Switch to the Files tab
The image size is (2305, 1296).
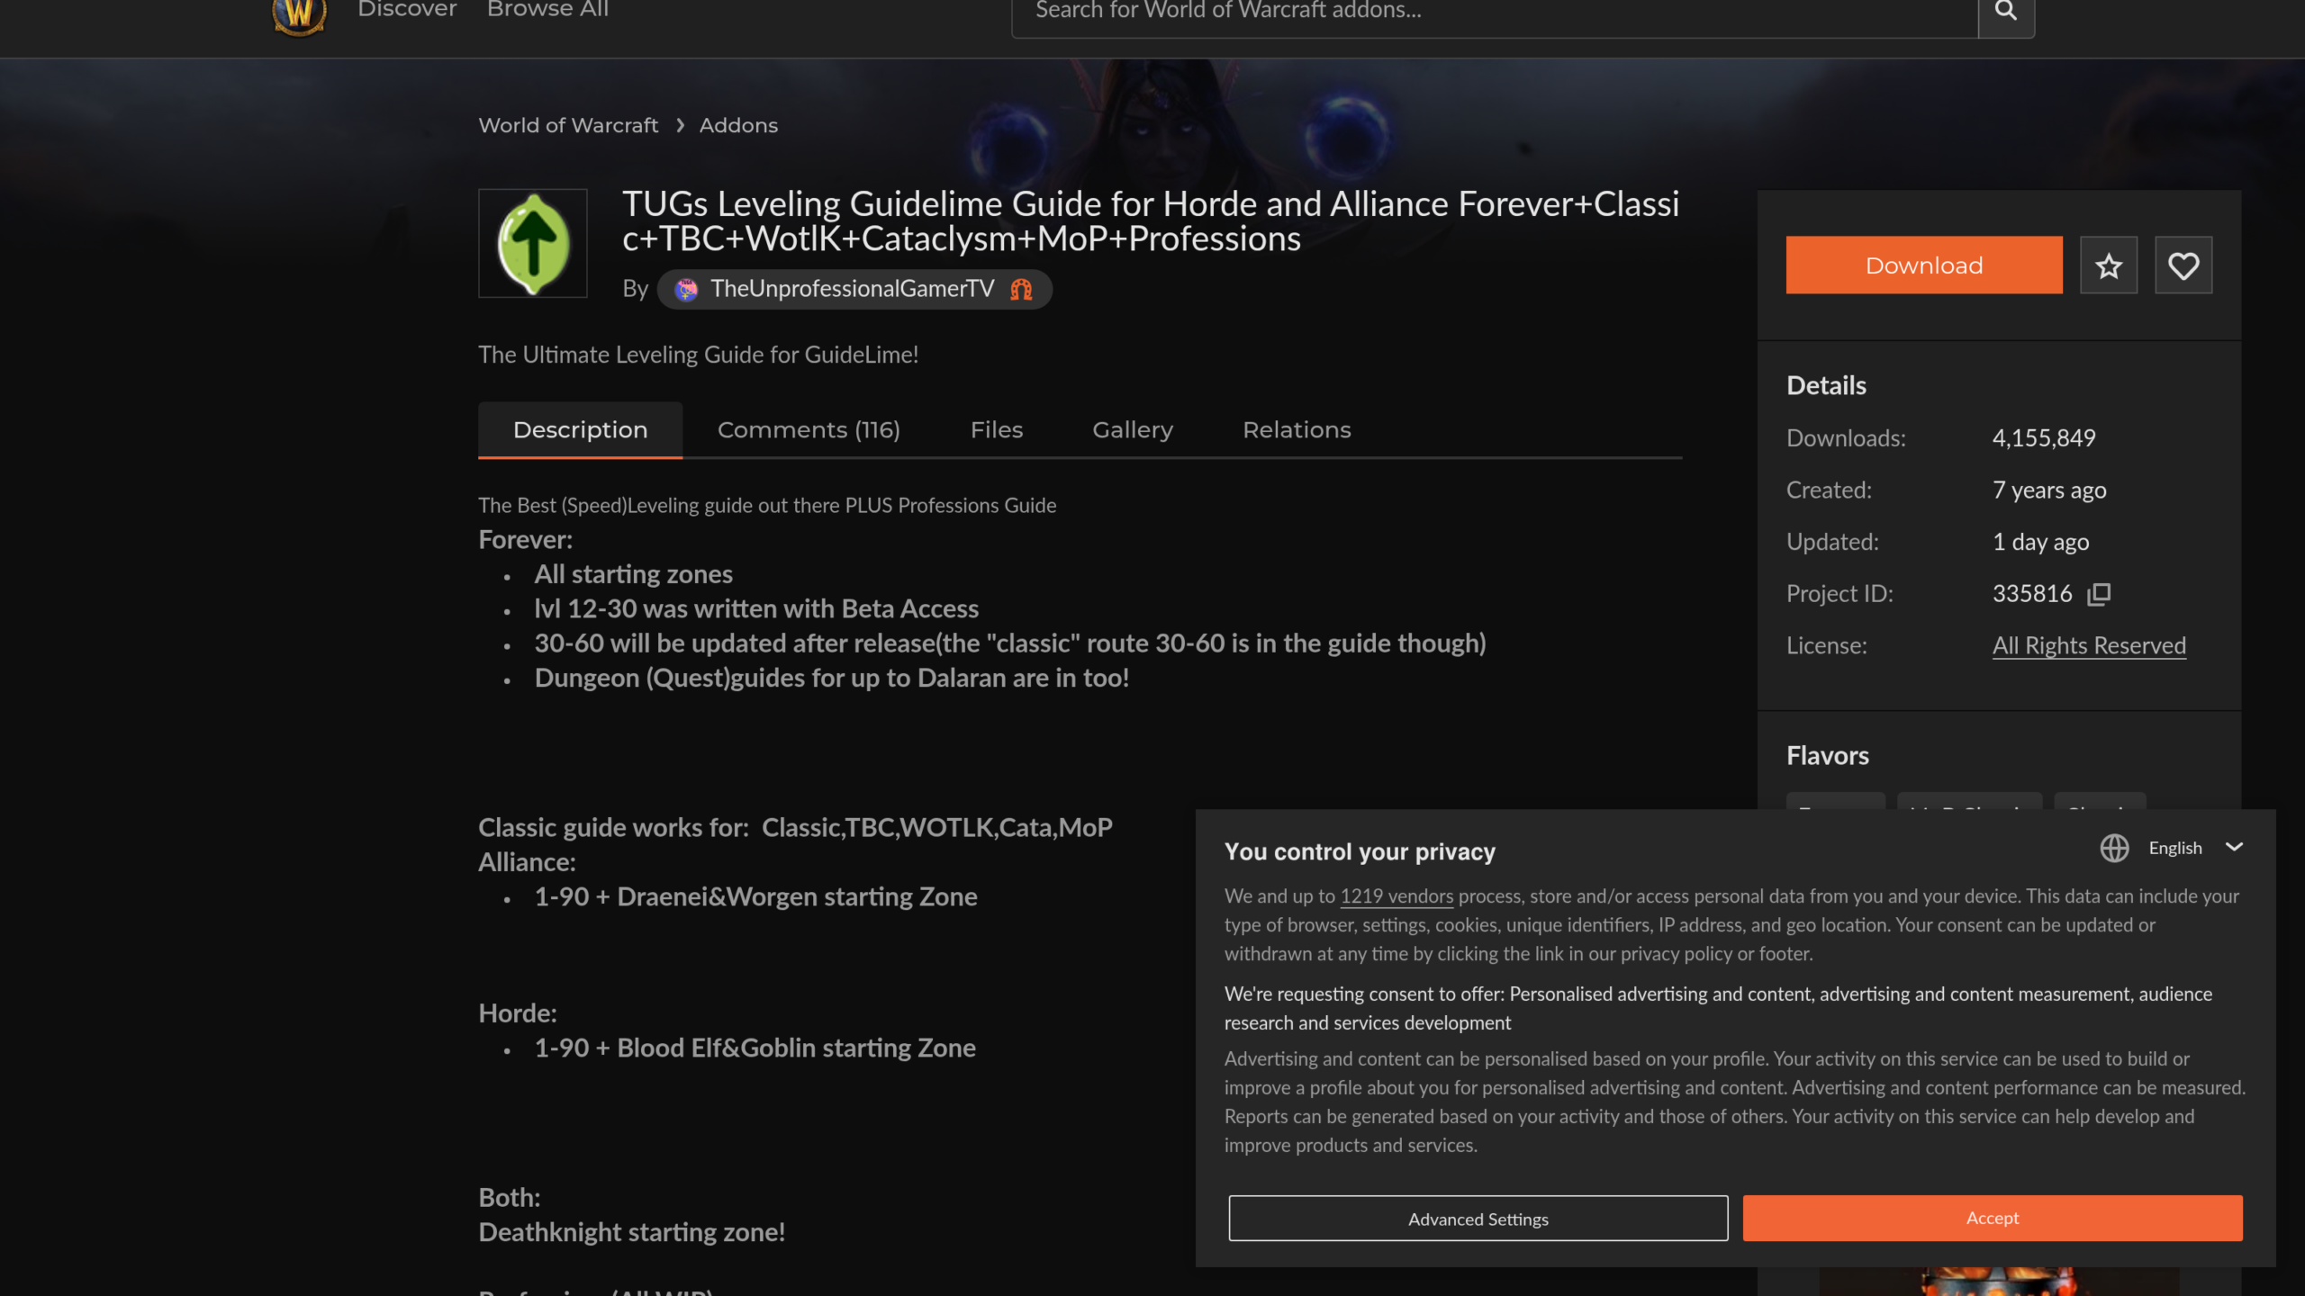point(997,430)
